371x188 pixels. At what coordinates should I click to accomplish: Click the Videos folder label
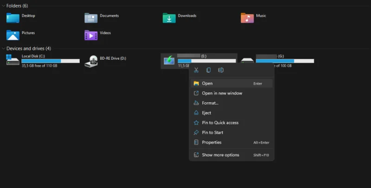point(105,33)
